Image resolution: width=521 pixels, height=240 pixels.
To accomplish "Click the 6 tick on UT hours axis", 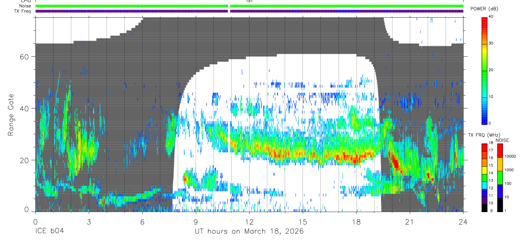I will click(142, 221).
